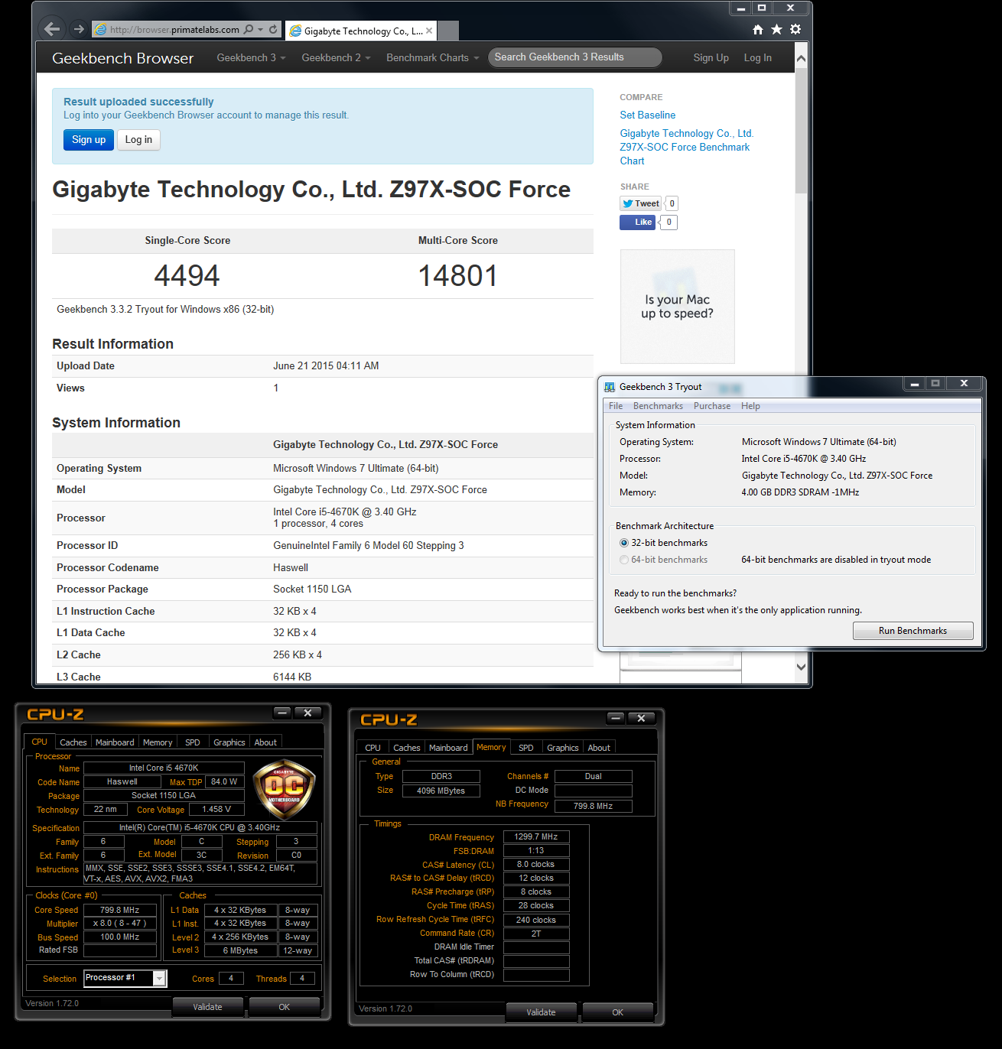Switch to Caches tab in left CPU-Z window

click(73, 742)
